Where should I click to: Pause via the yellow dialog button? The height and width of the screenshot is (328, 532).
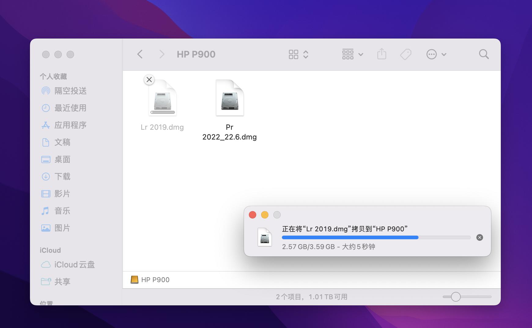[x=264, y=215]
